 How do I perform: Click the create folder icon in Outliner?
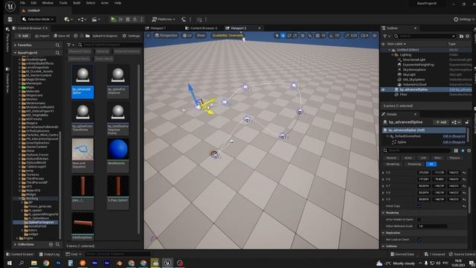[461, 36]
